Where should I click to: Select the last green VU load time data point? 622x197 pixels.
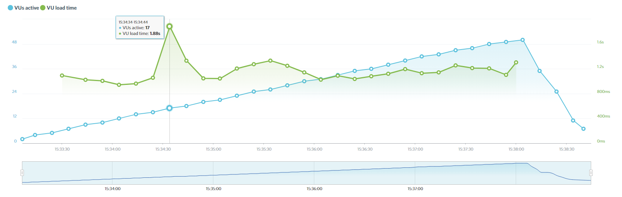point(516,62)
